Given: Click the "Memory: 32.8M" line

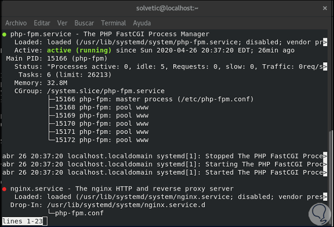Looking at the screenshot, I should coord(41,83).
